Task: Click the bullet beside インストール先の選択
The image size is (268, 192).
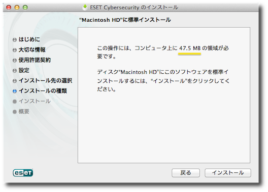Action: click(x=15, y=81)
